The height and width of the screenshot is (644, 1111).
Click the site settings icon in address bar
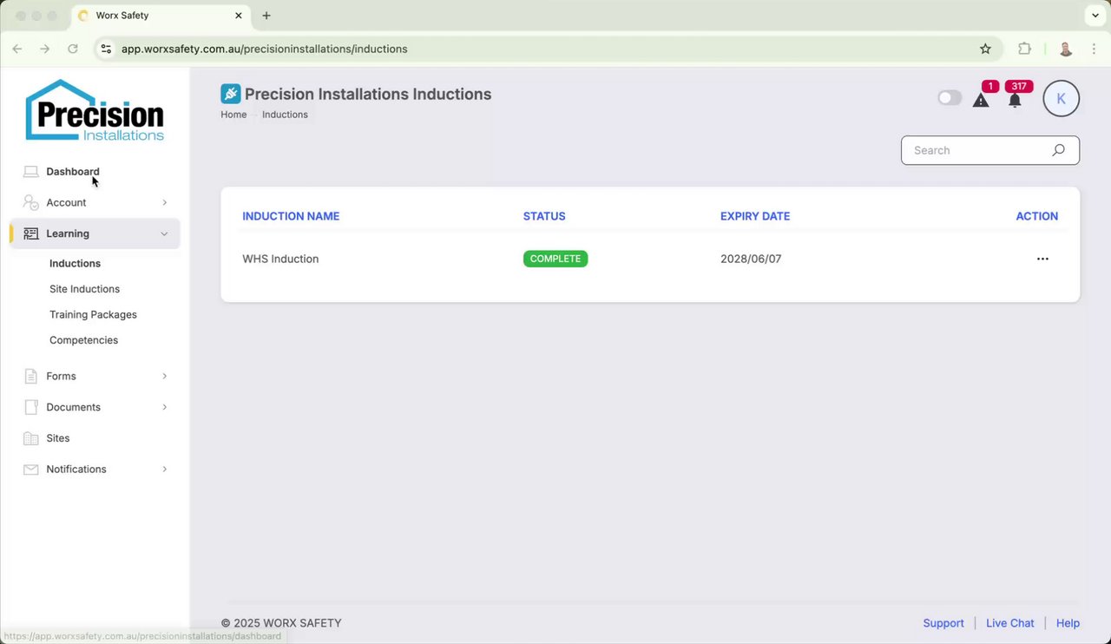point(106,49)
